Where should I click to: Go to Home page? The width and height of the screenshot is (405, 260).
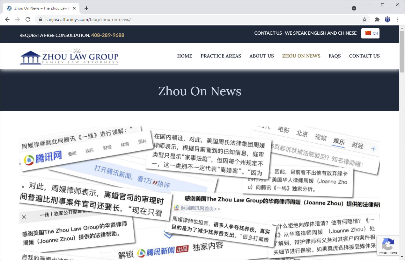(x=185, y=56)
